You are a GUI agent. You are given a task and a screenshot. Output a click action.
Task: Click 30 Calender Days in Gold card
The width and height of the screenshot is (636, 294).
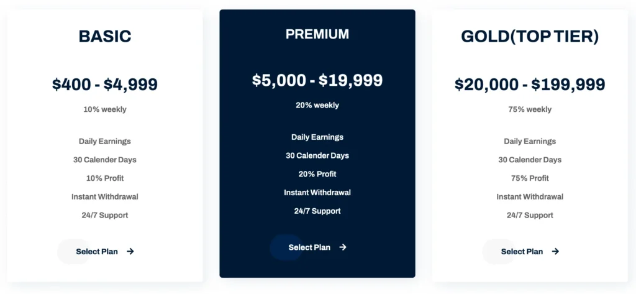click(530, 160)
